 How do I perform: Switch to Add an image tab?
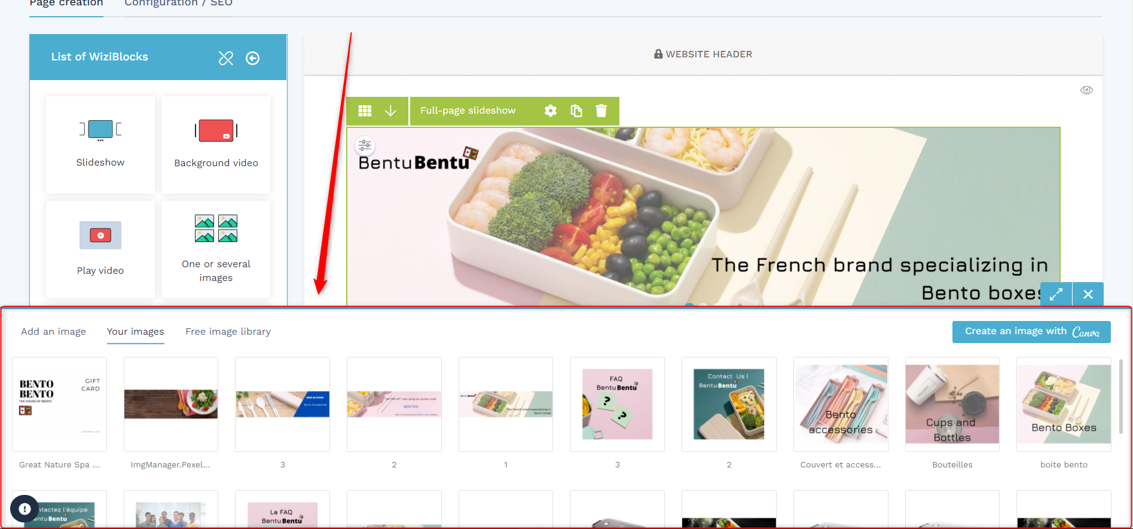[54, 332]
